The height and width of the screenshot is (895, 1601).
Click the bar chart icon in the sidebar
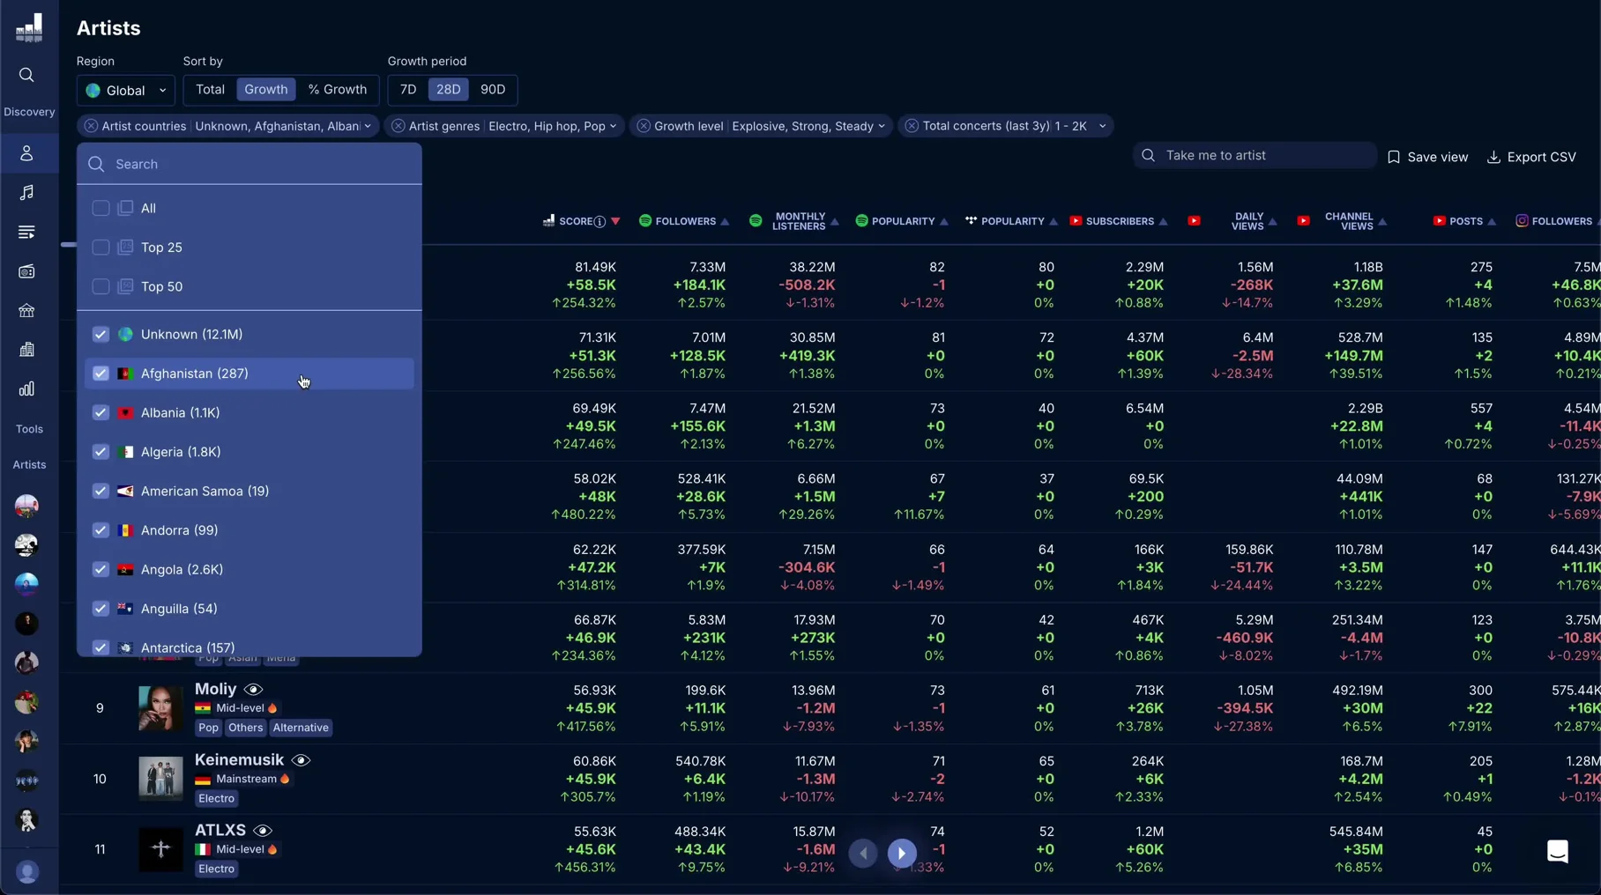click(x=26, y=389)
